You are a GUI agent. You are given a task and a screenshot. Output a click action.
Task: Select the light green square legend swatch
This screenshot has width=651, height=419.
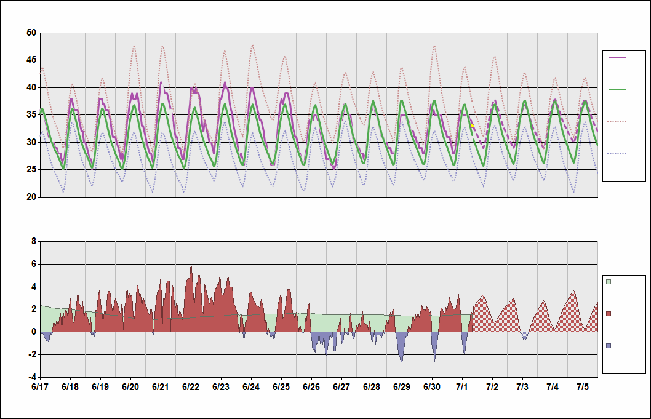pos(609,282)
